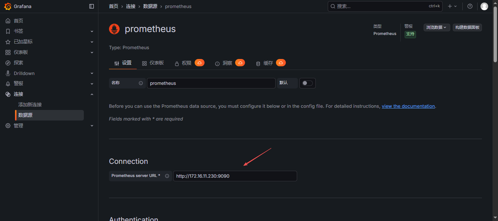
Task: Expand the 管理 sidebar section
Action: click(x=92, y=126)
